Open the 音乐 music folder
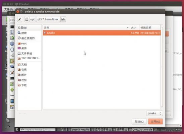184x134 pixels. coord(29,70)
